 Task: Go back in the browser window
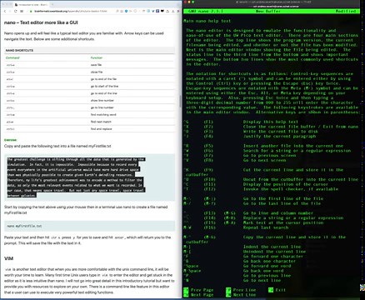pyautogui.click(x=5, y=11)
